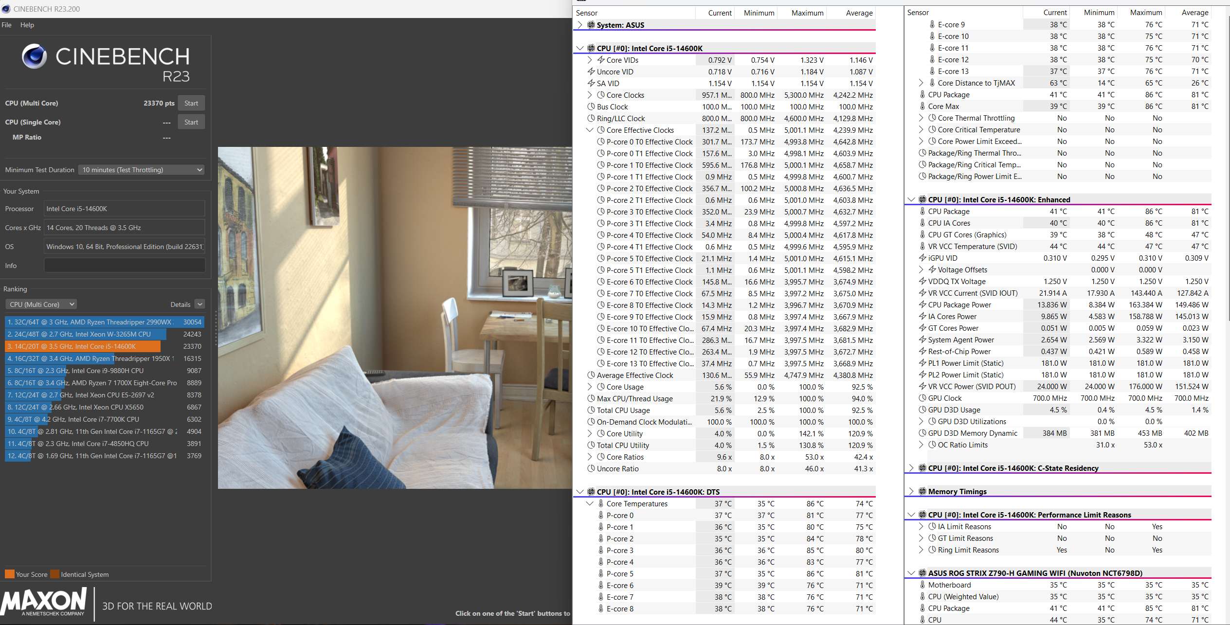The width and height of the screenshot is (1230, 625).
Task: Click the Cinebench logo icon in title bar
Action: tap(6, 9)
